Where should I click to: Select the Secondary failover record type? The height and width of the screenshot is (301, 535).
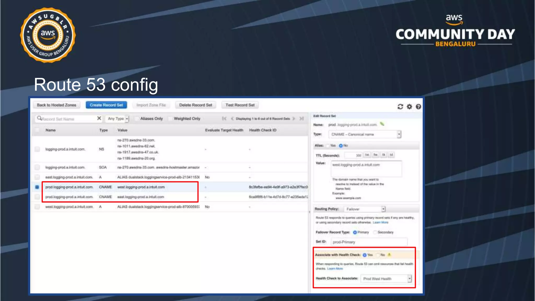click(x=375, y=232)
